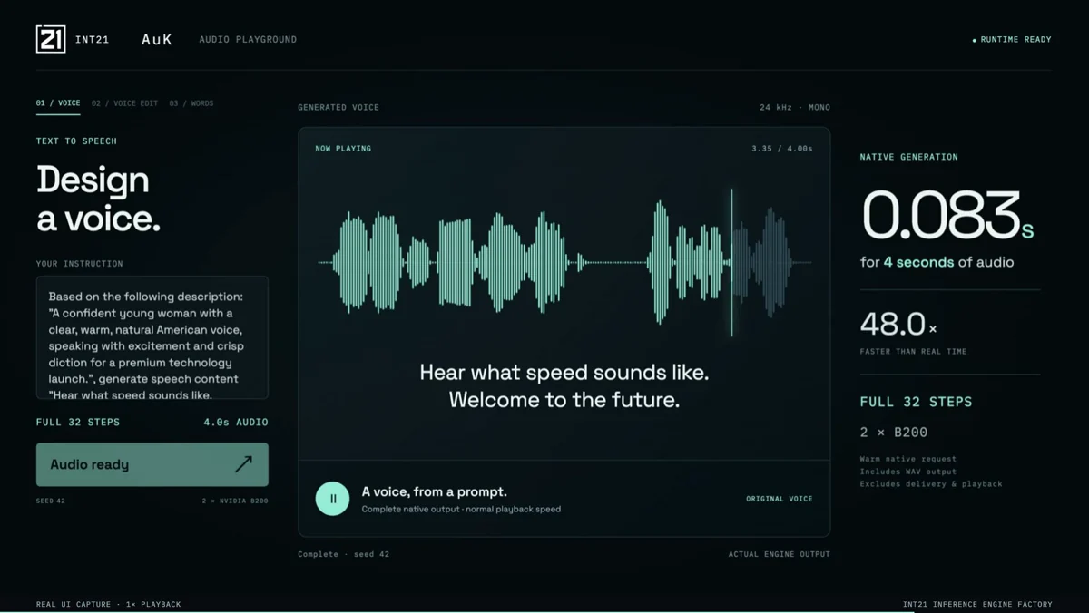Click the NOW PLAYING label
This screenshot has width=1089, height=613.
[343, 148]
